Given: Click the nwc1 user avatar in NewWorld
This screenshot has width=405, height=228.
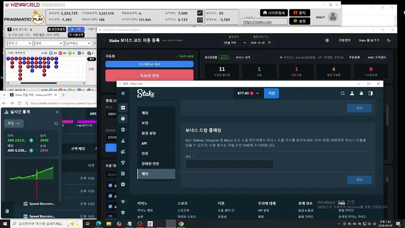Looking at the screenshot, I should (x=333, y=17).
